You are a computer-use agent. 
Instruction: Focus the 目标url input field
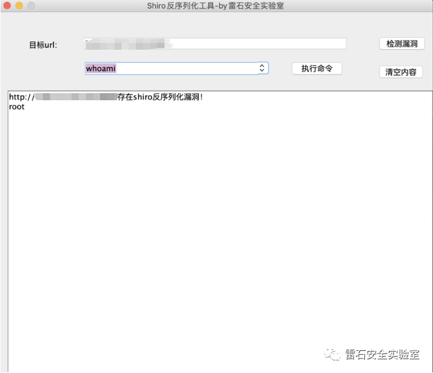(215, 43)
